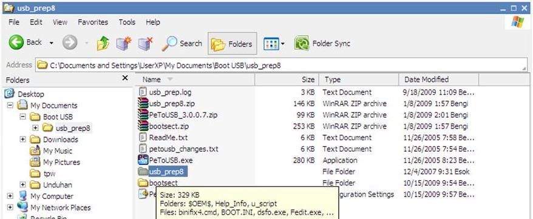Select the petousb_changes.txt file icon
Viewport: 533px width, 219px height.
[x=143, y=149]
